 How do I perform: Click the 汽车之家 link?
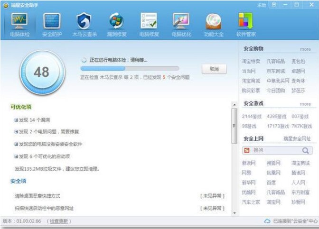(x=251, y=202)
